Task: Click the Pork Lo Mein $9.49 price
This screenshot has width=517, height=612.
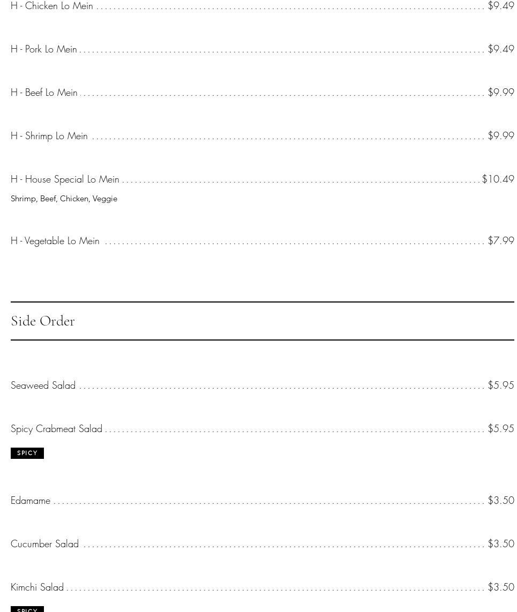Action: click(501, 49)
